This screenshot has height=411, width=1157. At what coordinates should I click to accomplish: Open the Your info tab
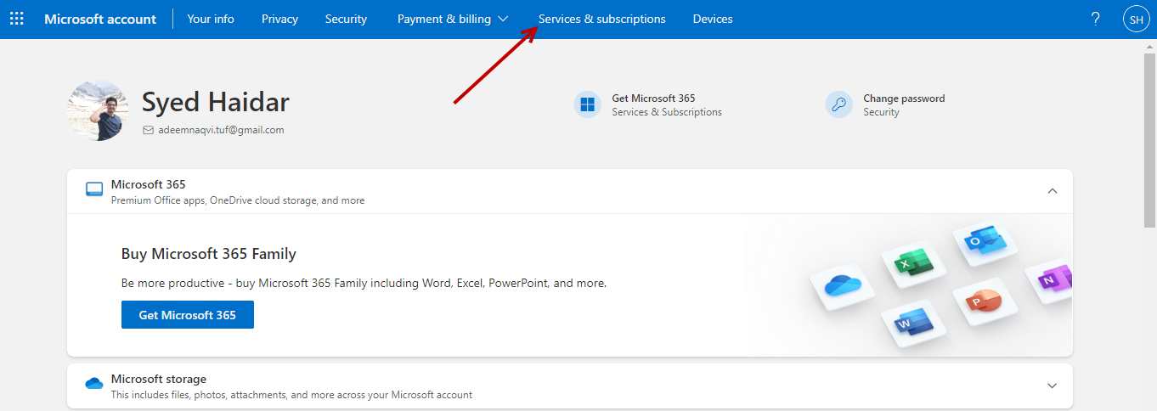click(211, 19)
